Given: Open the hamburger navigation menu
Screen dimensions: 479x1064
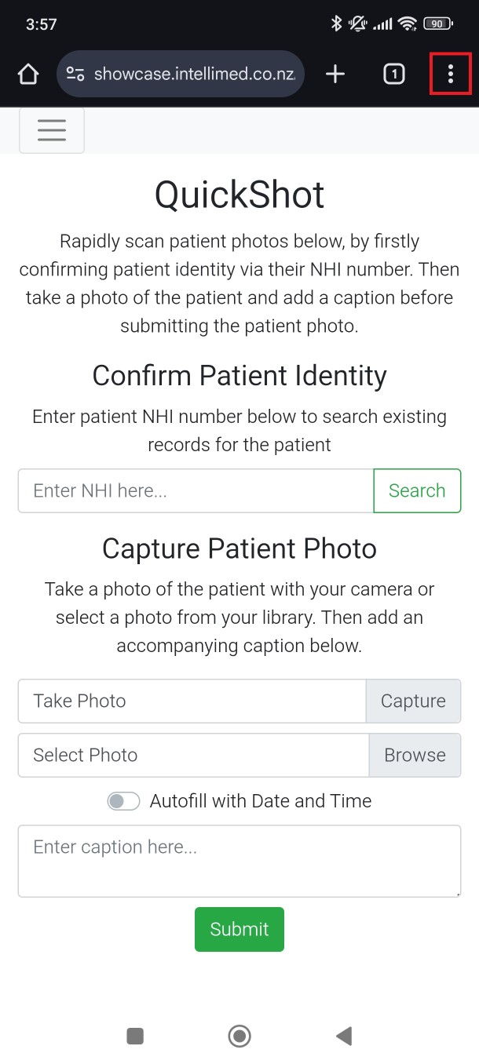Looking at the screenshot, I should pyautogui.click(x=52, y=129).
